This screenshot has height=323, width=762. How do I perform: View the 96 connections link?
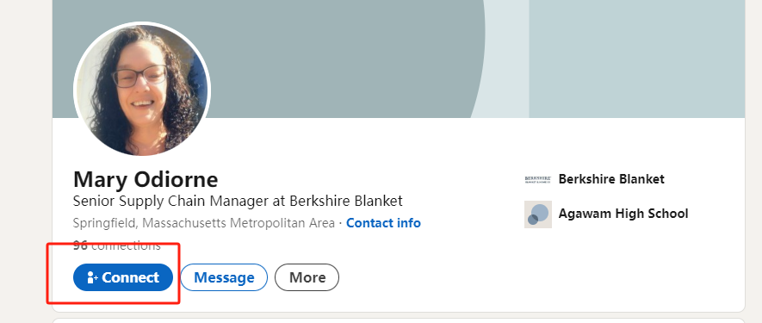(x=116, y=245)
